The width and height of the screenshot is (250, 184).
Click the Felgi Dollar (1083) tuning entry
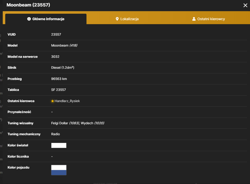click(65, 123)
